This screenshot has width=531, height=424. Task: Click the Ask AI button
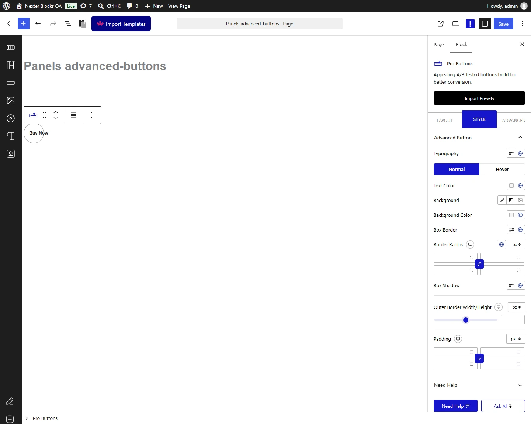[503, 406]
